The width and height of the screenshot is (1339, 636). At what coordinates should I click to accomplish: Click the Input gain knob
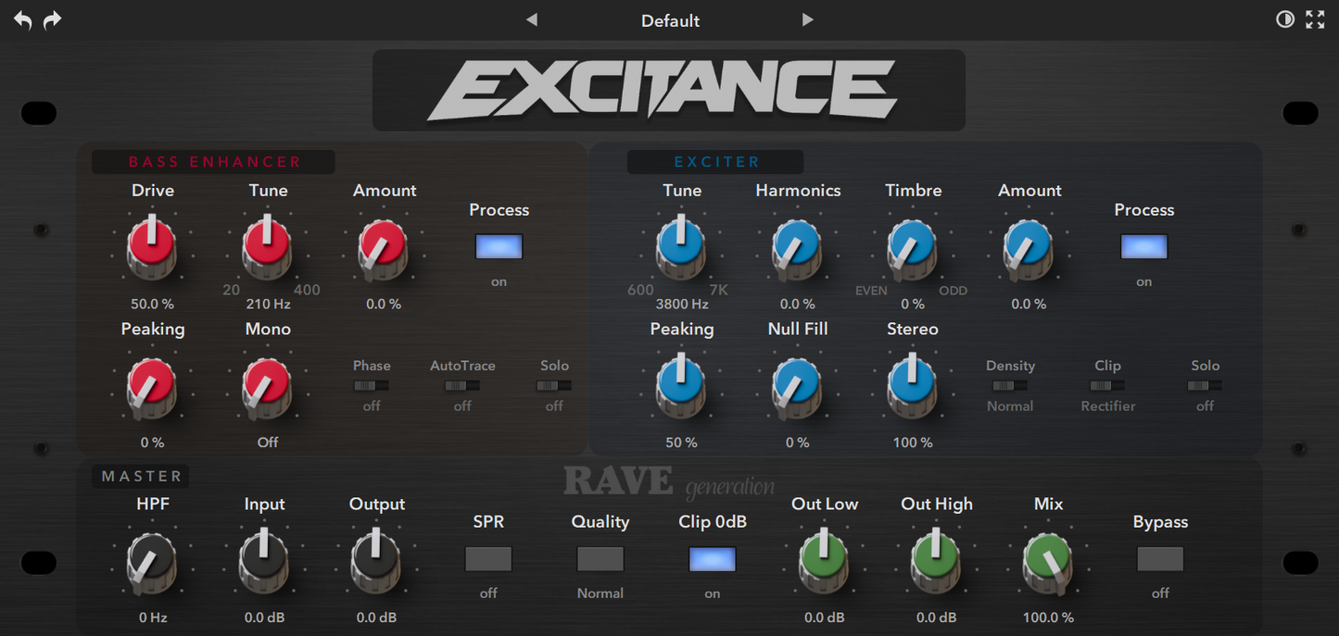(264, 562)
